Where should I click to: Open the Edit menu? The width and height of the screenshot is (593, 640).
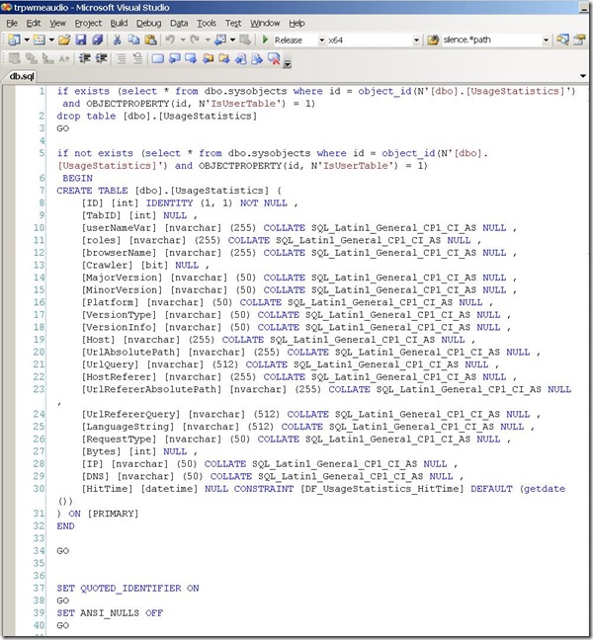click(34, 24)
